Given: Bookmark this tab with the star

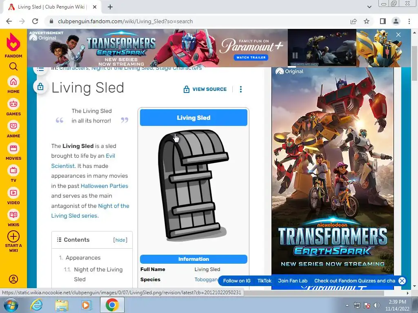Looking at the screenshot, I should pos(367,21).
